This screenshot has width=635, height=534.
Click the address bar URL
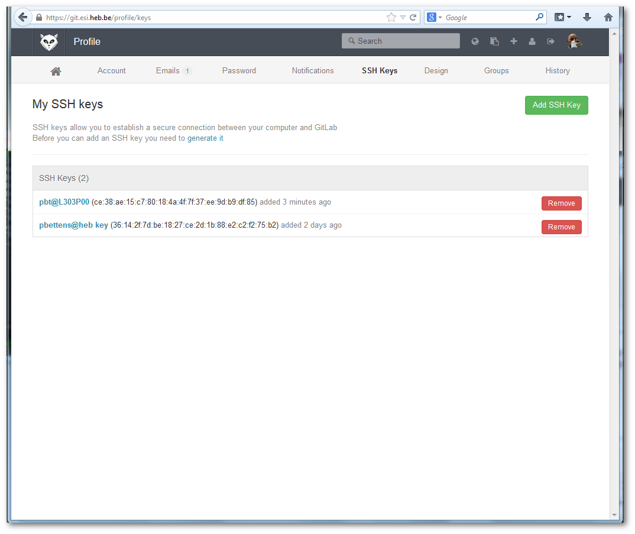pyautogui.click(x=98, y=17)
